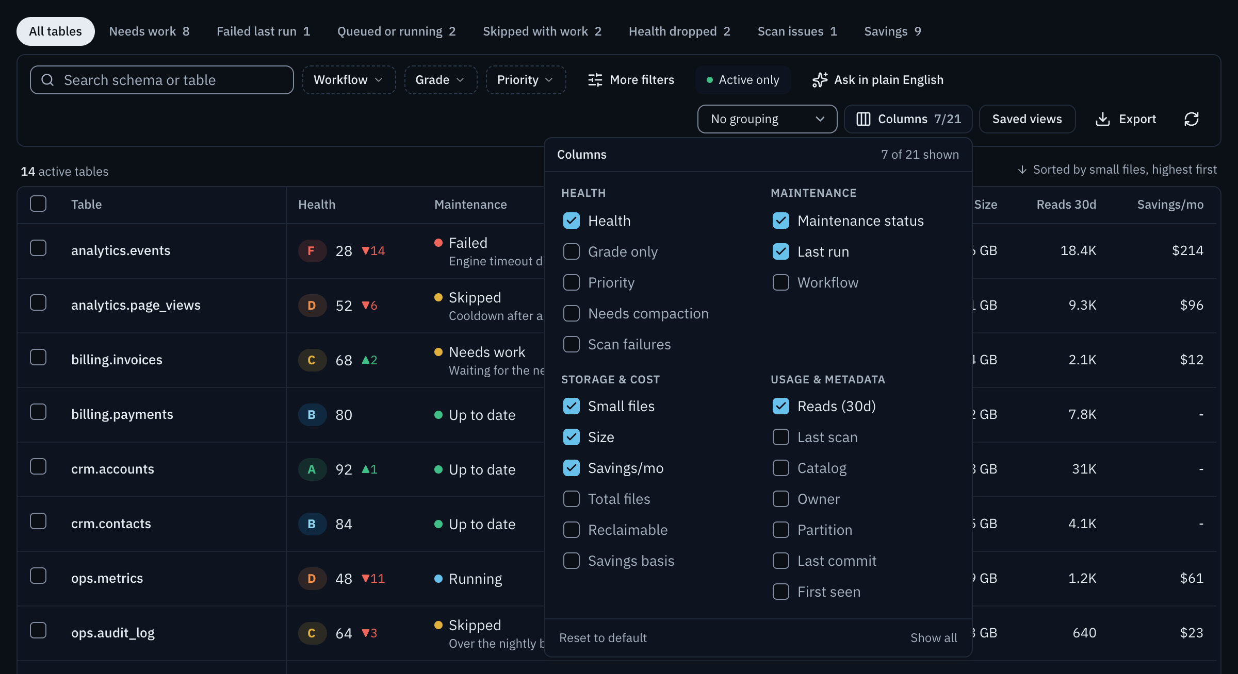Click the search magnifier icon
This screenshot has width=1238, height=674.
[x=47, y=80]
